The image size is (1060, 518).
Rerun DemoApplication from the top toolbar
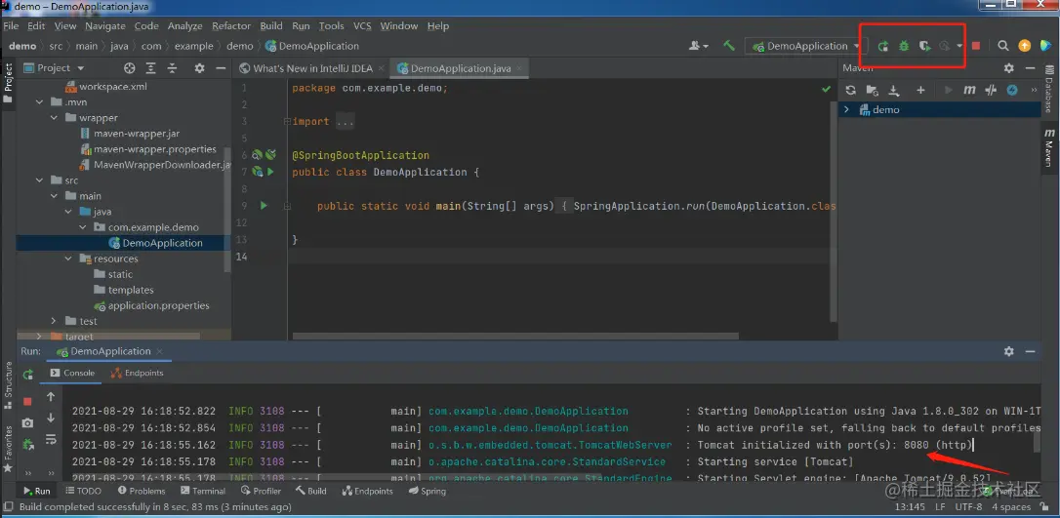click(883, 46)
